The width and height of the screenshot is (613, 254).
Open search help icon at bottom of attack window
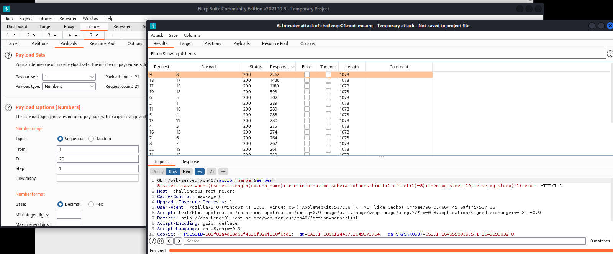152,241
